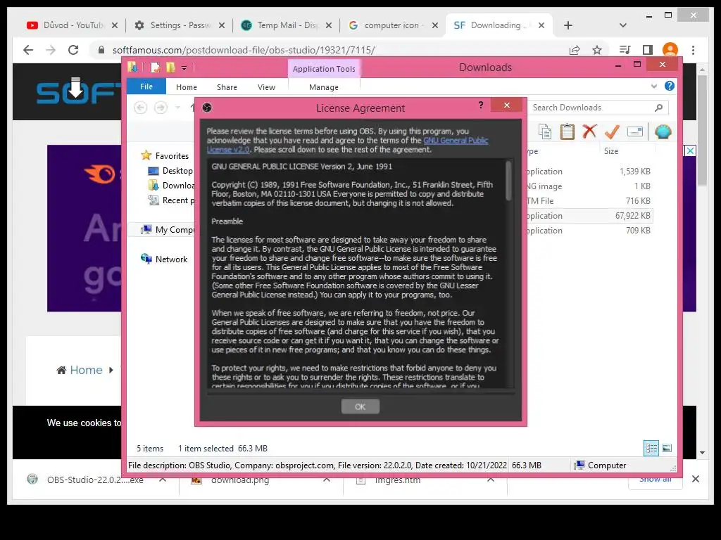The height and width of the screenshot is (540, 721).
Task: Click the blue shell icon in Downloads toolbar
Action: click(663, 131)
